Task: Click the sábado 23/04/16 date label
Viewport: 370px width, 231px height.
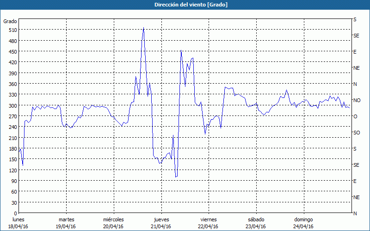Action: [x=256, y=223]
